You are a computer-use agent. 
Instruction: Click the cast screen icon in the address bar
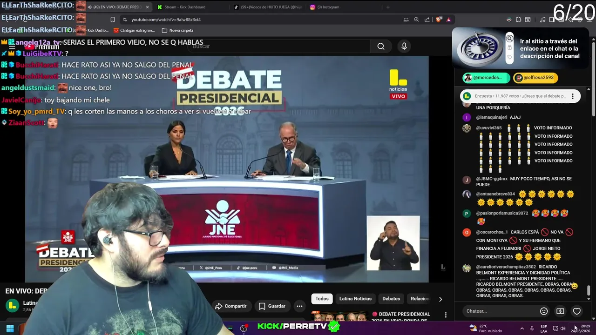pyautogui.click(x=406, y=20)
